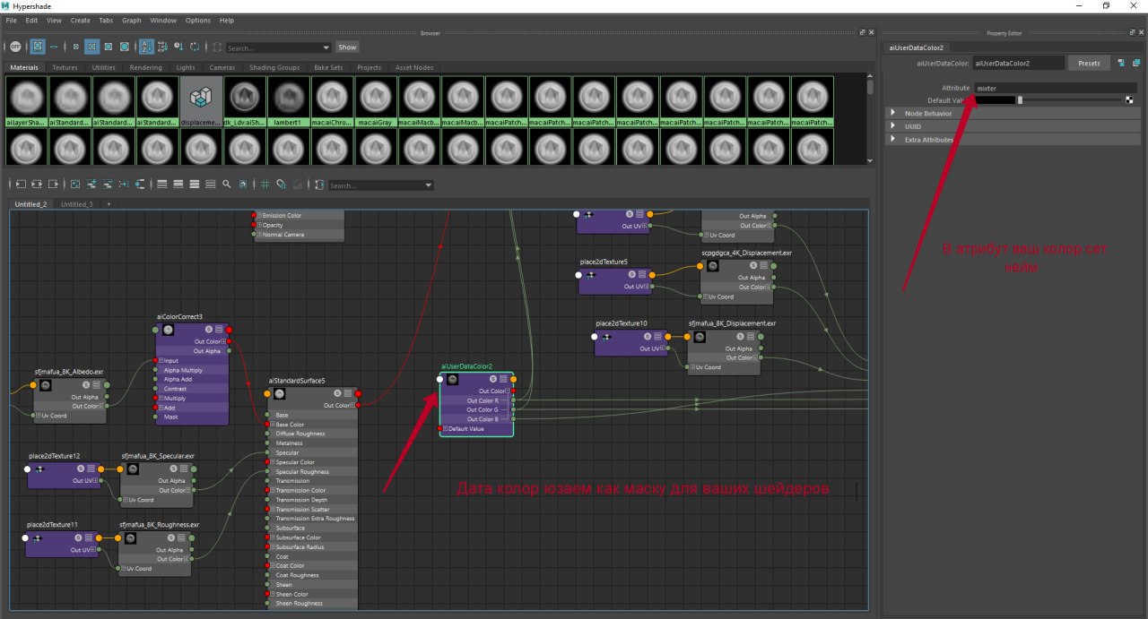This screenshot has height=619, width=1148.
Task: Select the displacement shader swatch
Action: [201, 100]
